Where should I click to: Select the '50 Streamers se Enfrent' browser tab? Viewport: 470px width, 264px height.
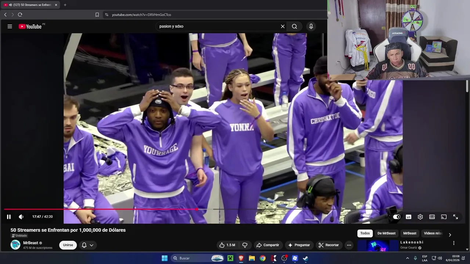tap(30, 5)
